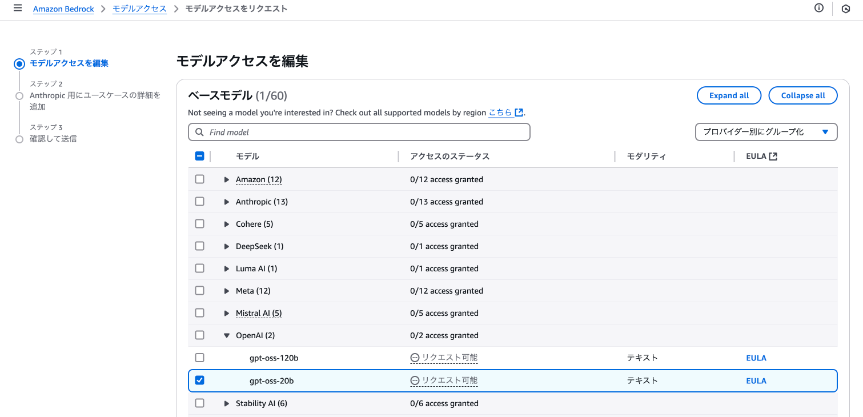Image resolution: width=863 pixels, height=417 pixels.
Task: Click the external link icon next to こちら
Action: 519,113
